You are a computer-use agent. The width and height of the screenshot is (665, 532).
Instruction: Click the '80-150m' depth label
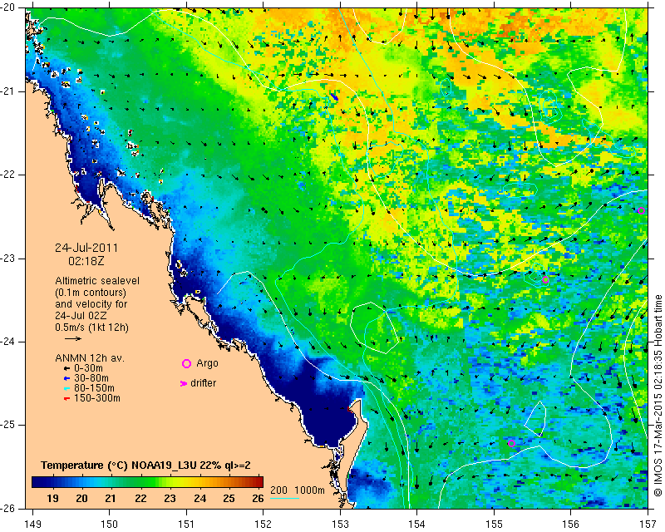(94, 388)
